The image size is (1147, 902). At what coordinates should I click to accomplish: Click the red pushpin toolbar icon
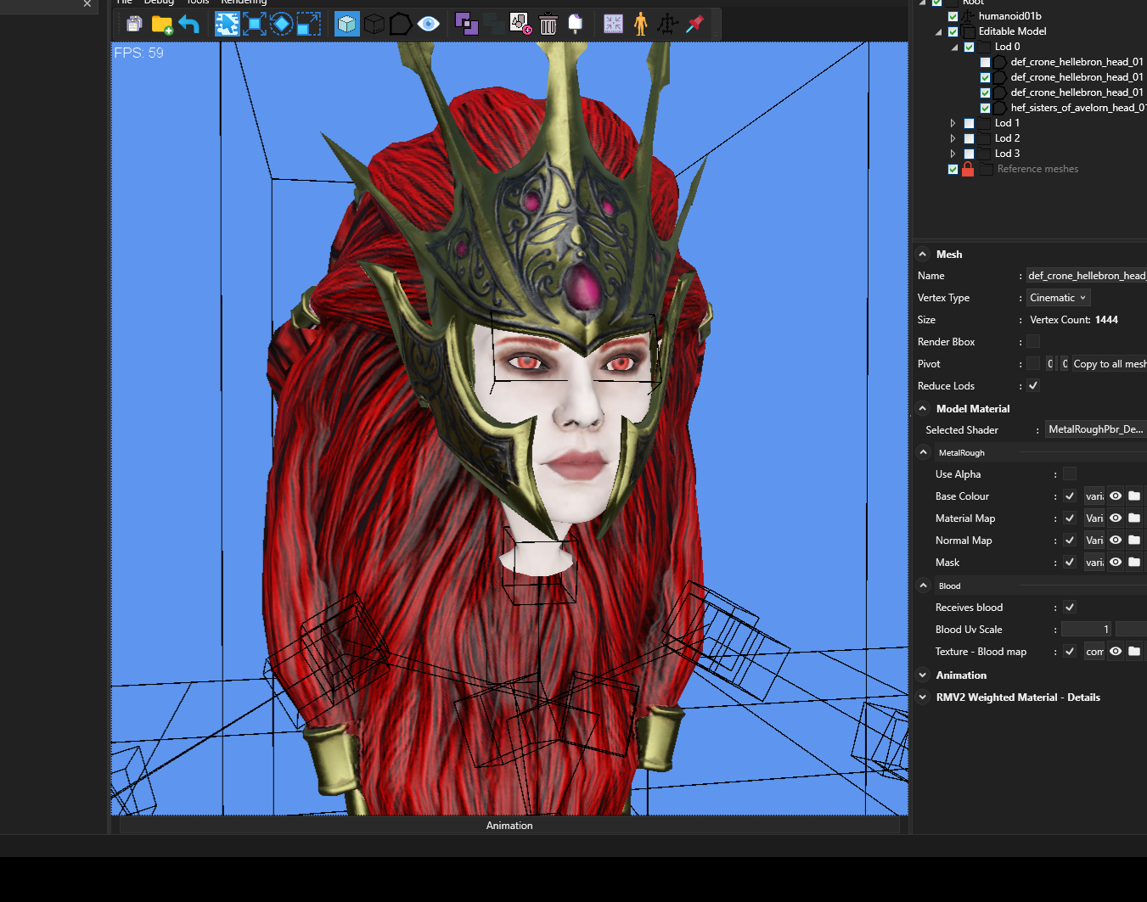tap(695, 24)
